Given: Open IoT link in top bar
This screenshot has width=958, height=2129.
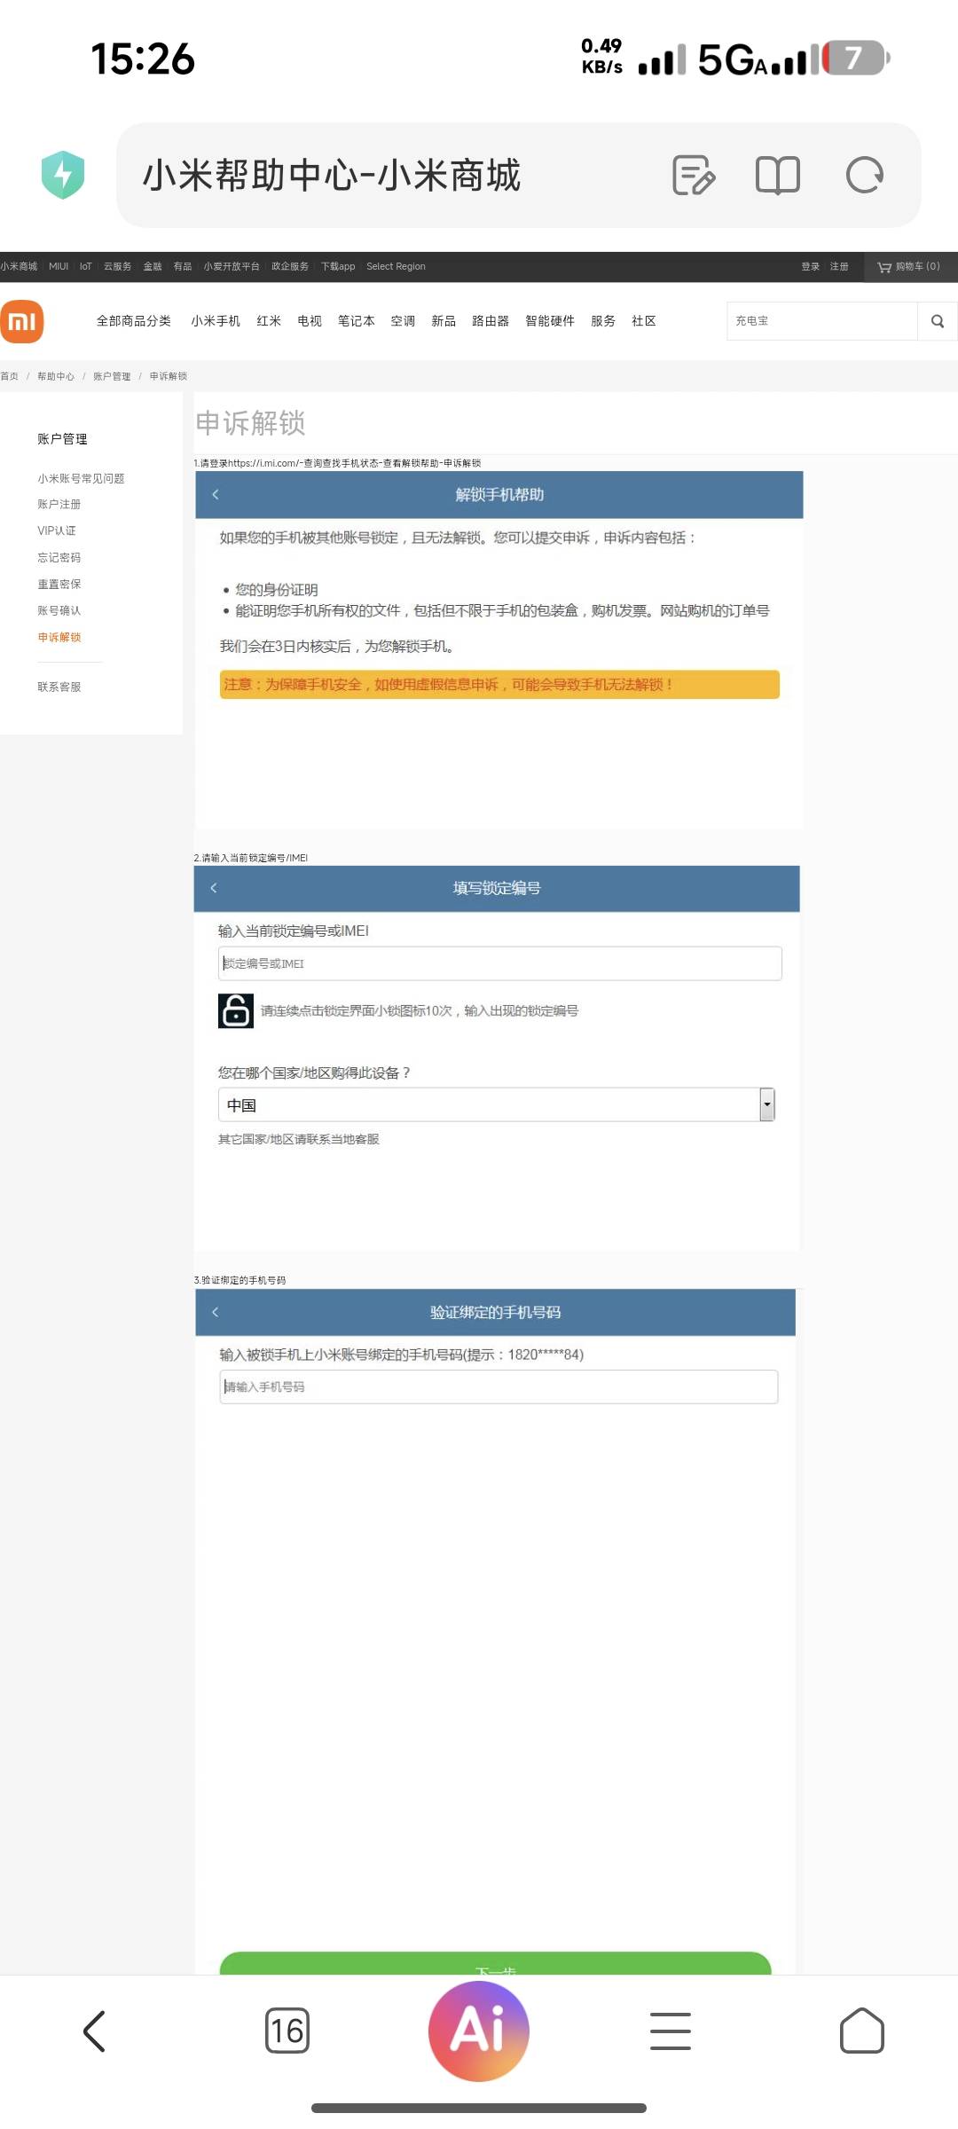Looking at the screenshot, I should pos(85,266).
